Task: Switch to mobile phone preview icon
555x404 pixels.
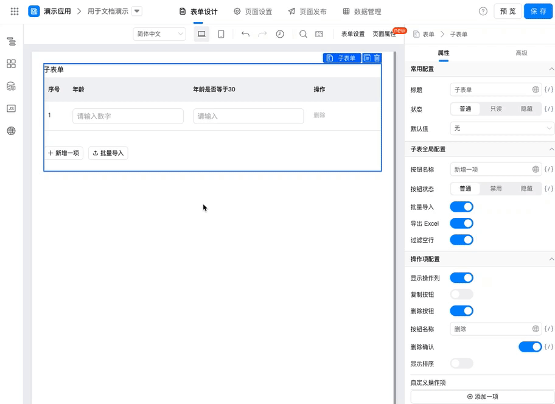Action: coord(221,34)
